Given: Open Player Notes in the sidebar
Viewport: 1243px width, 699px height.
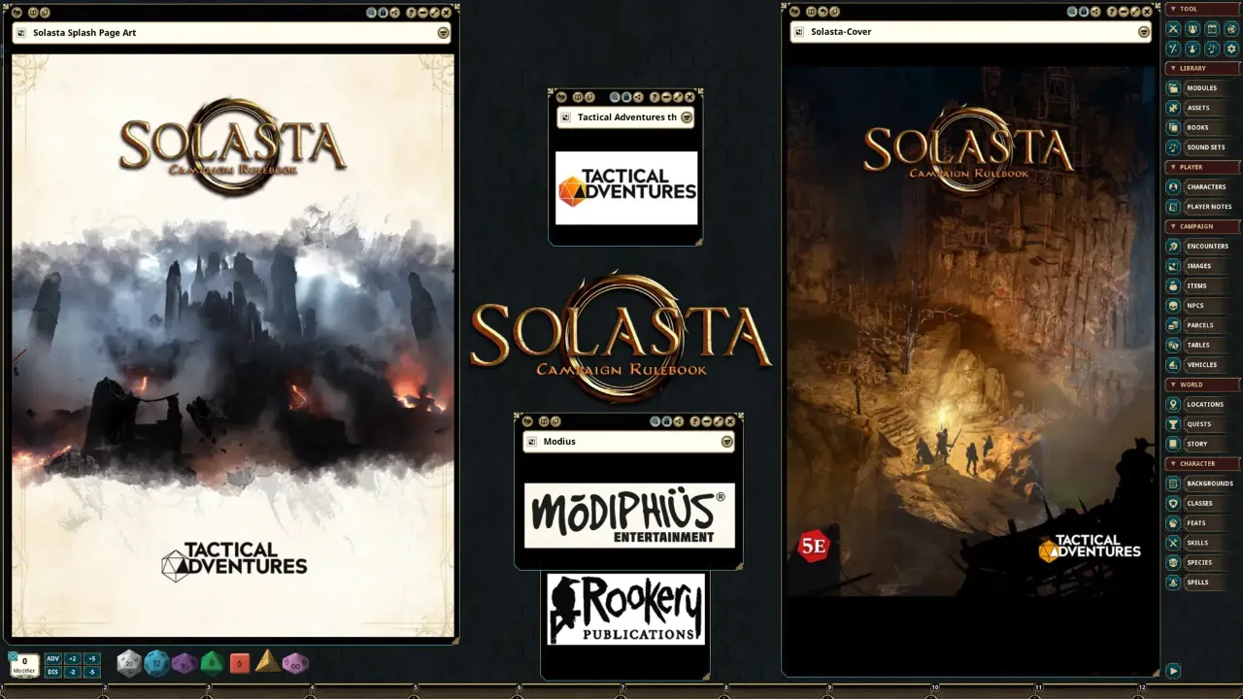Looking at the screenshot, I should click(x=1202, y=207).
